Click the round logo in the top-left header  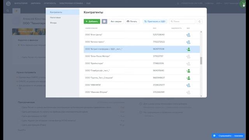pos(9,3)
